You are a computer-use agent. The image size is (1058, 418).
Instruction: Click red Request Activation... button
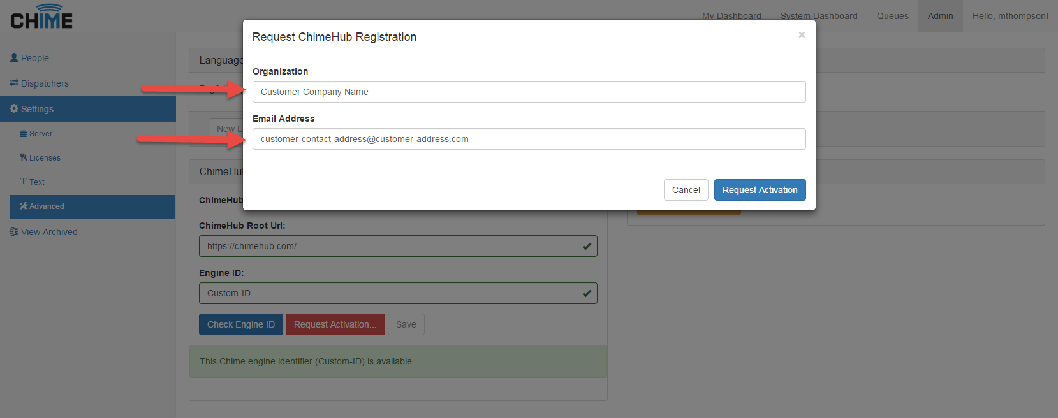[335, 324]
